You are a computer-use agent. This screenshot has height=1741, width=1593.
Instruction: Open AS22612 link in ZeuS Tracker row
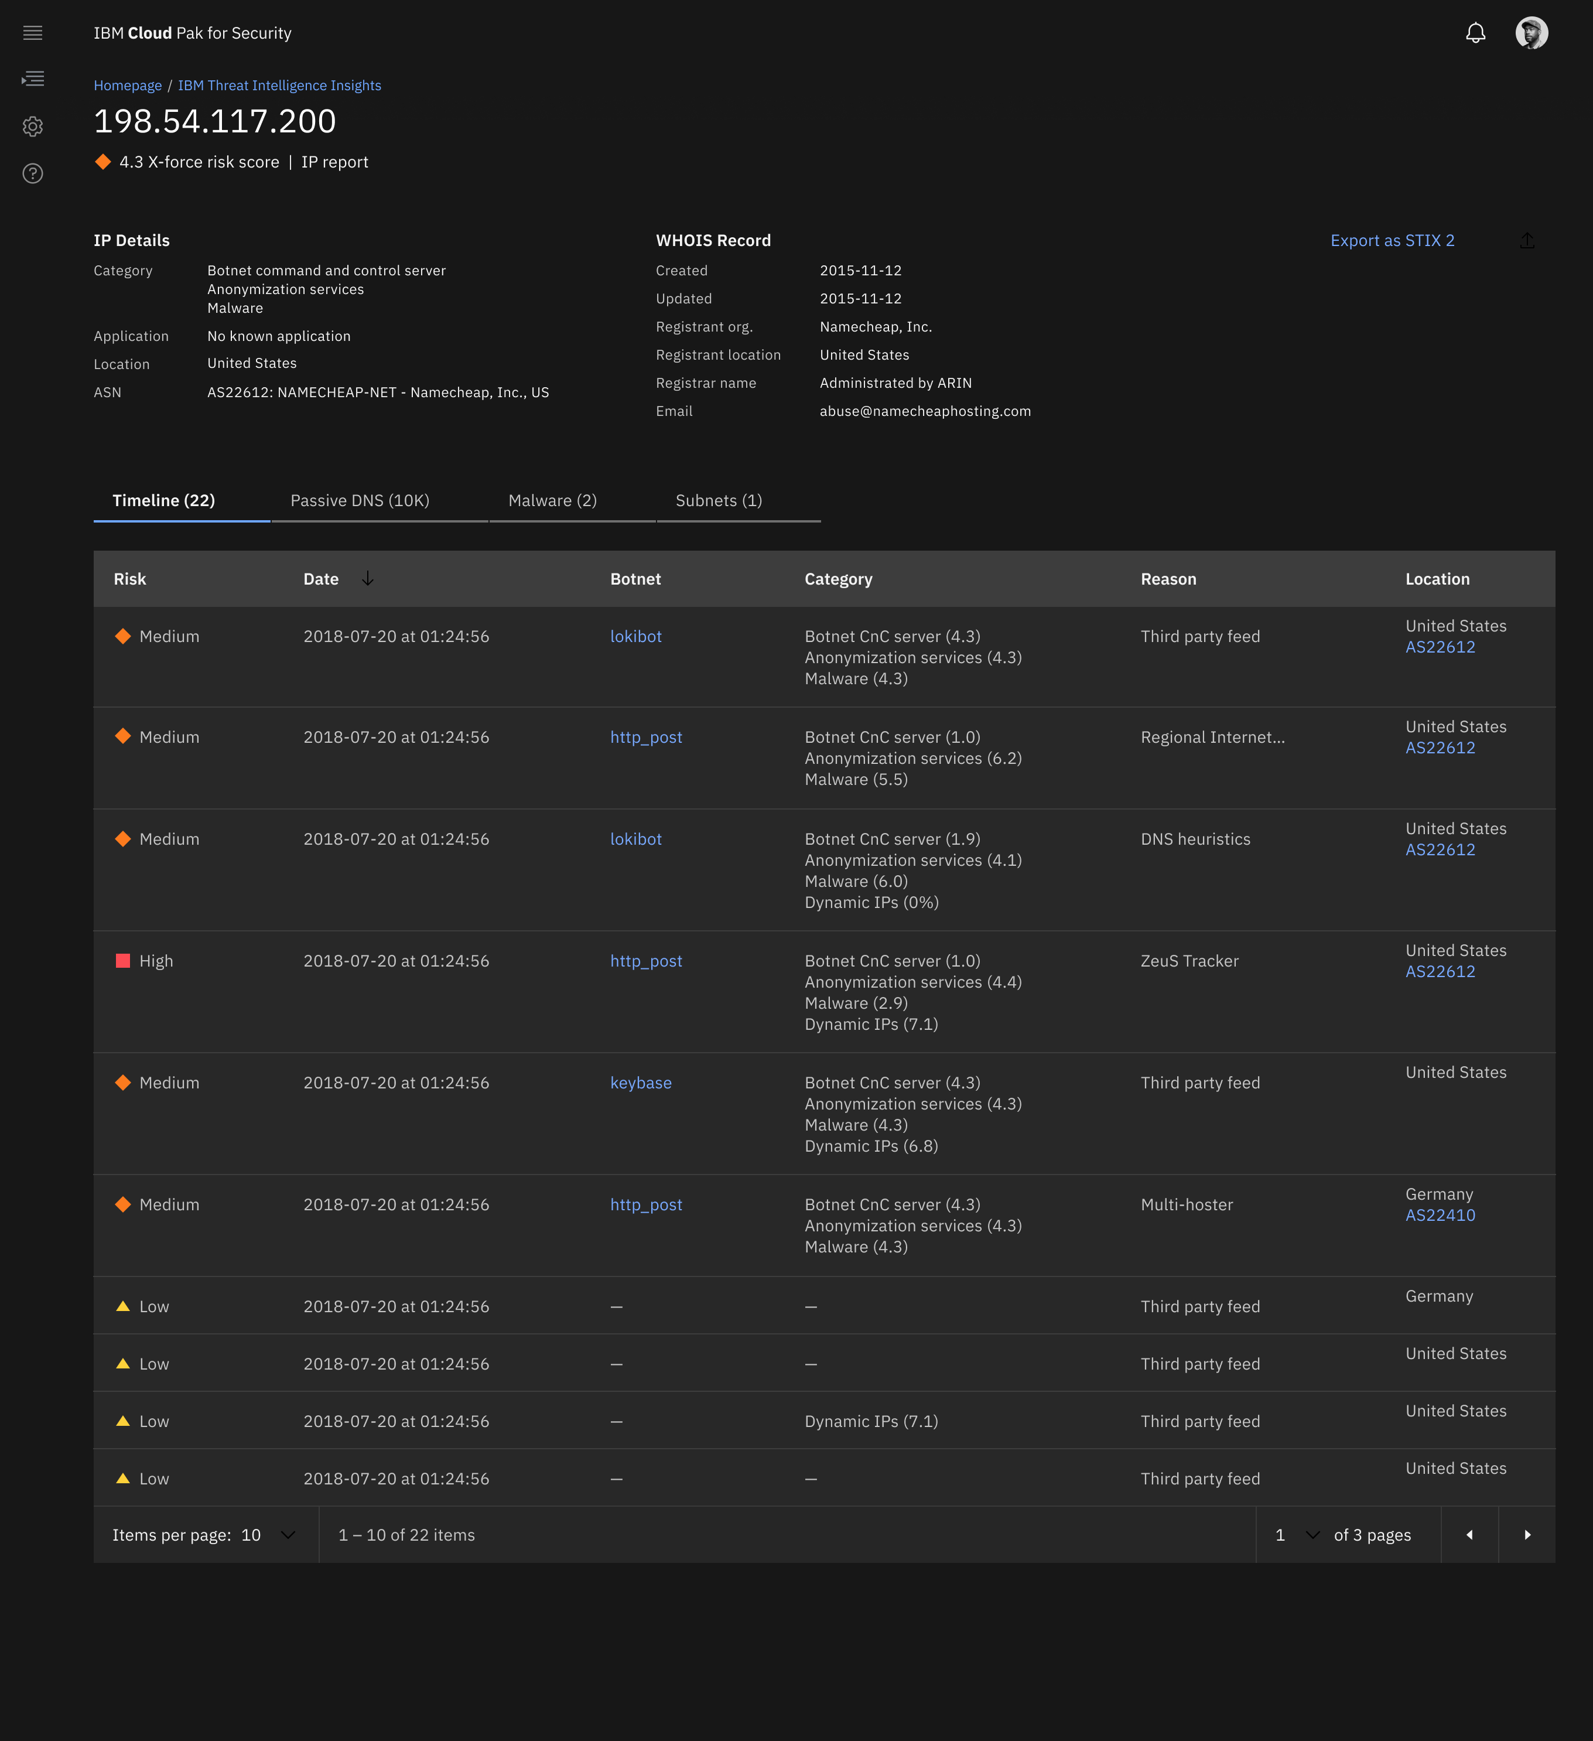[1440, 971]
